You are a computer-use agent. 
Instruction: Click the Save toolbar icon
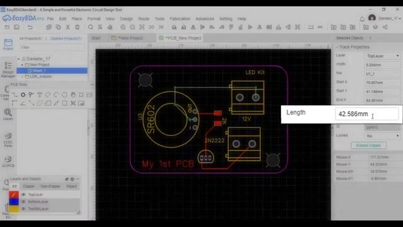point(17,27)
